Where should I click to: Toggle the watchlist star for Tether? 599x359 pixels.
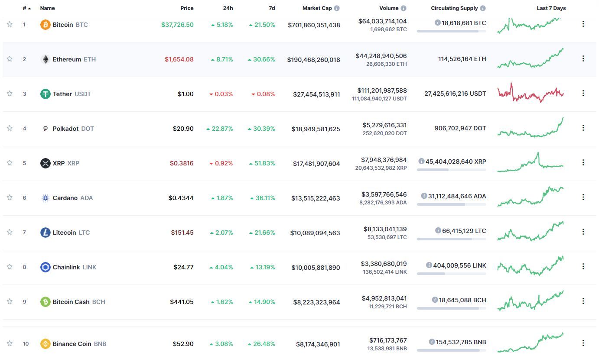(x=10, y=94)
